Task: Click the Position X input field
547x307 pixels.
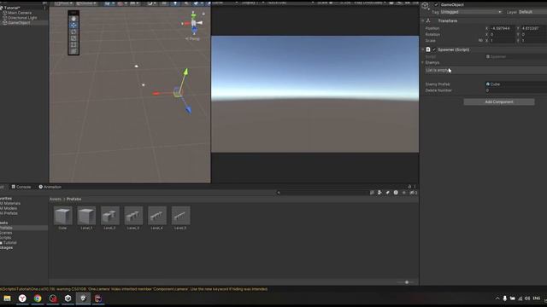Action: click(502, 28)
